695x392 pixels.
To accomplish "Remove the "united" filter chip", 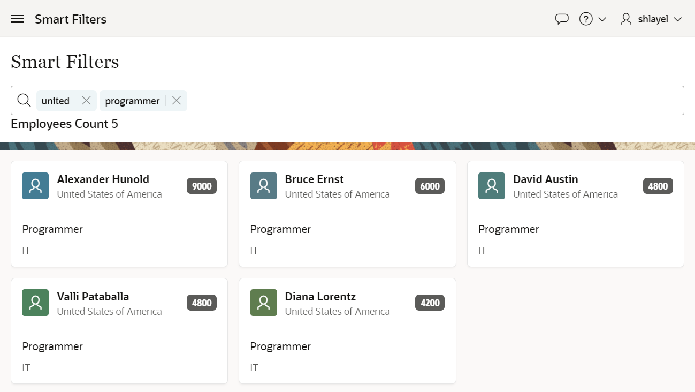I will coord(86,101).
